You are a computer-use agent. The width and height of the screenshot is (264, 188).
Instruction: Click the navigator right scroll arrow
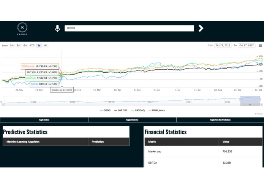[x=261, y=105]
